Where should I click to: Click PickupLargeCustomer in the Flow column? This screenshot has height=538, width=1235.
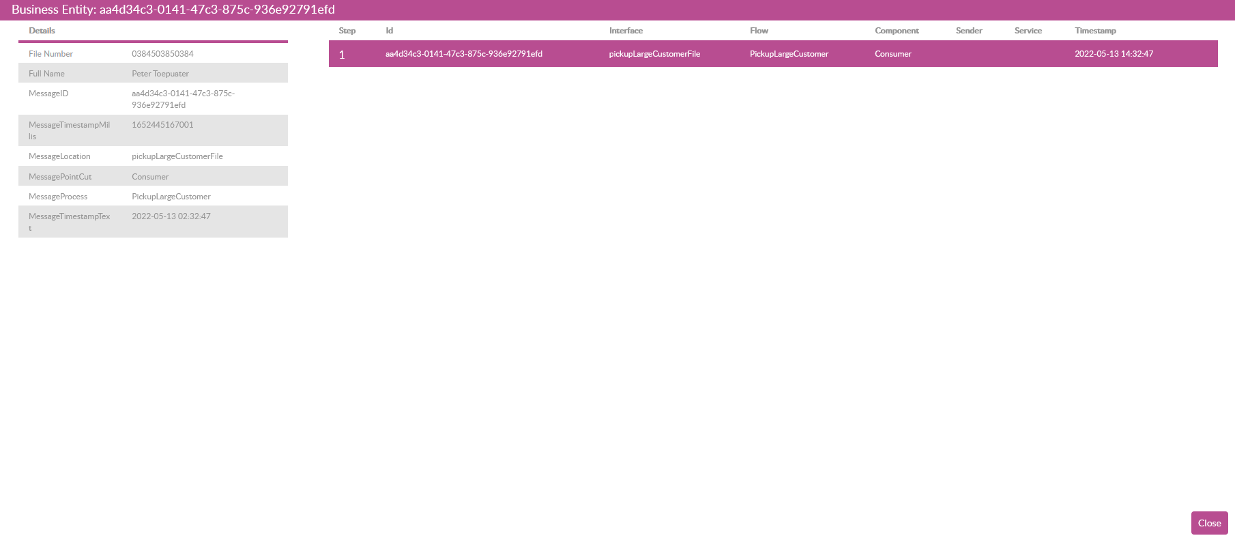point(789,54)
